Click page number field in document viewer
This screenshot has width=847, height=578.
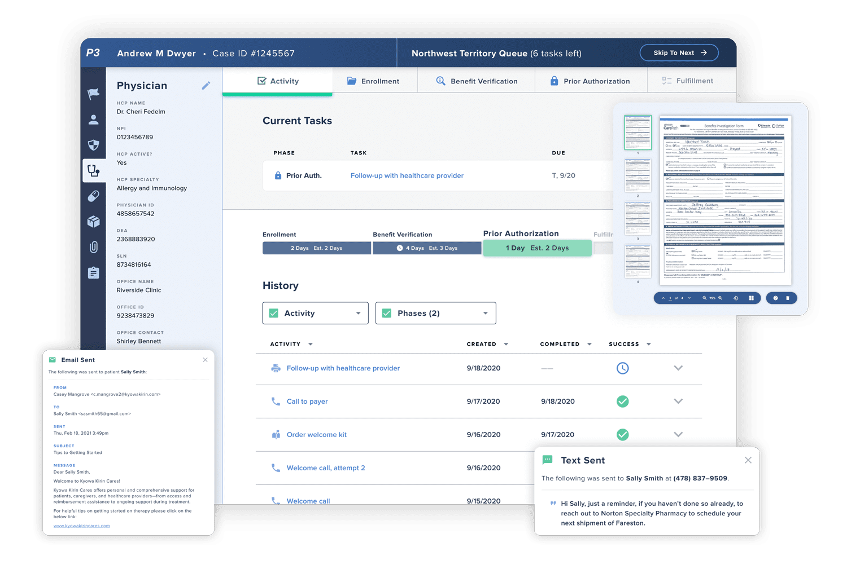(670, 298)
